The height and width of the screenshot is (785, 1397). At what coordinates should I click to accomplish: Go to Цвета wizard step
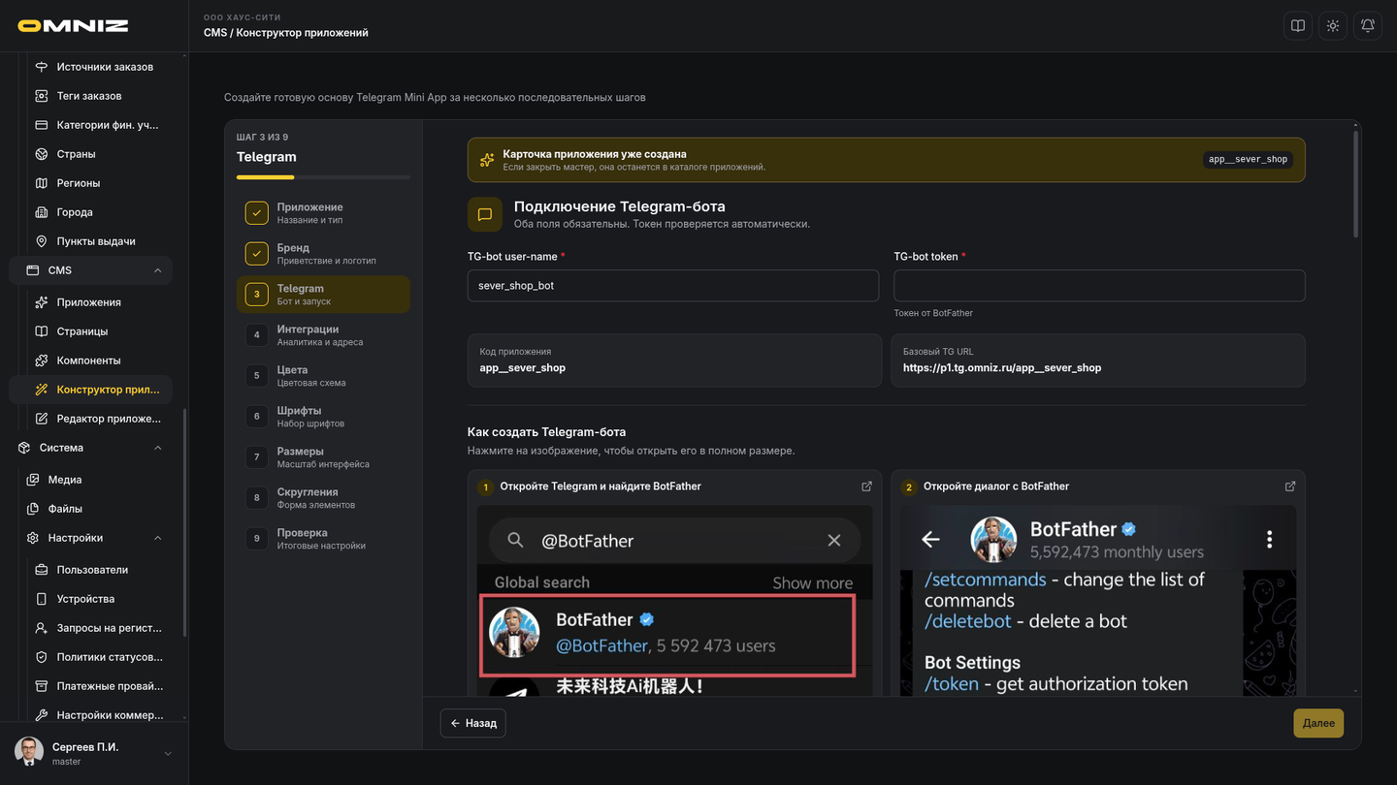click(x=323, y=376)
